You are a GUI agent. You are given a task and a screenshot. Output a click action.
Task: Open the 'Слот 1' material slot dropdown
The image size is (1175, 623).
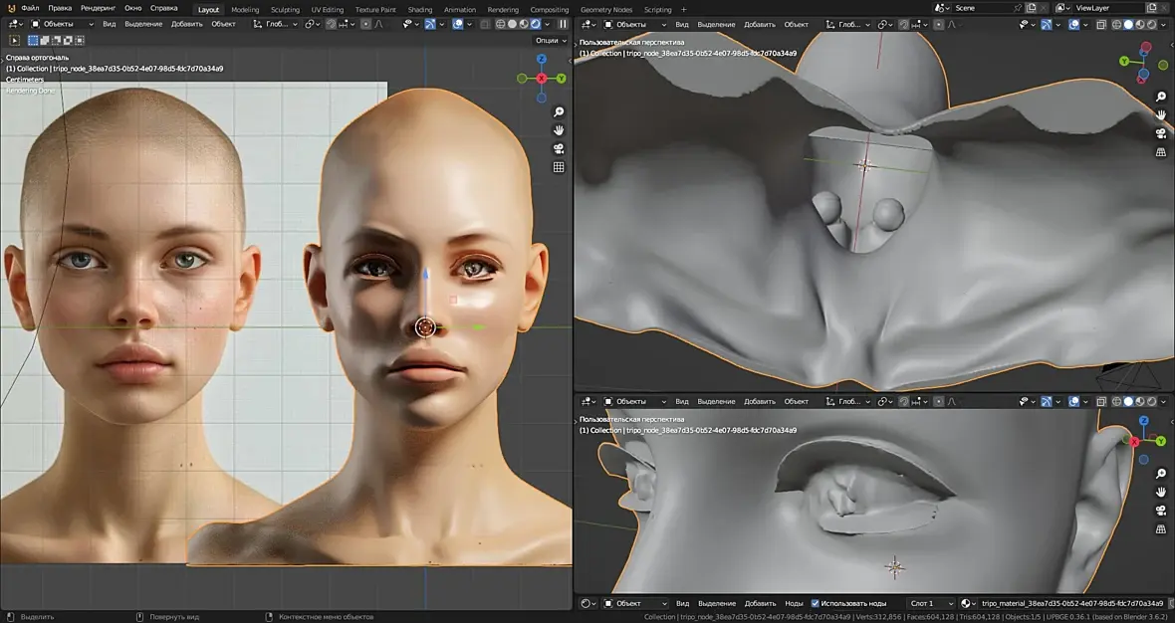(931, 603)
